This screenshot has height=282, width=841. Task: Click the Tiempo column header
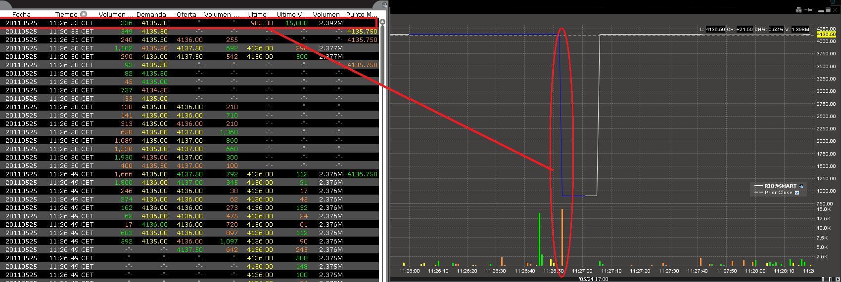[66, 15]
